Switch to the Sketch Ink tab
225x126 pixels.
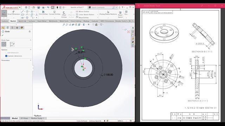(x=22, y=21)
